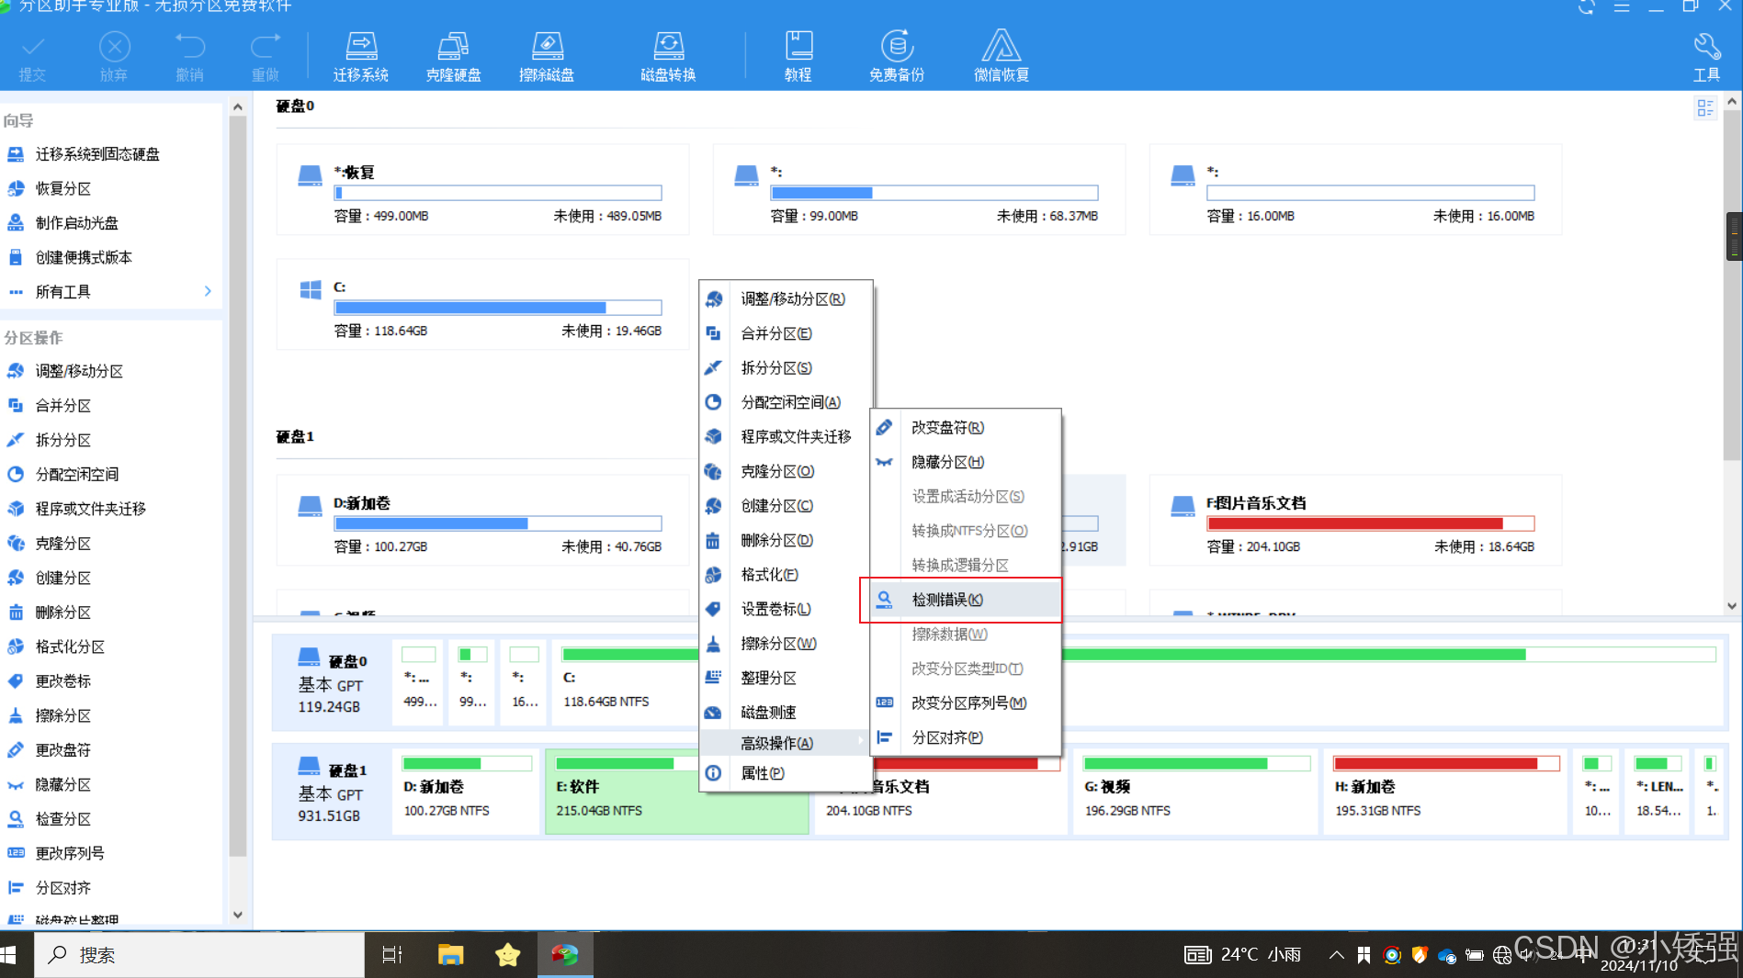Choose 隐藏分区(H) in the submenu

(966, 462)
